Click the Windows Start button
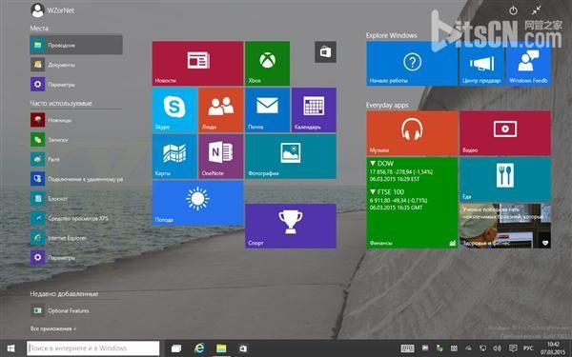The height and width of the screenshot is (357, 572). [x=10, y=348]
